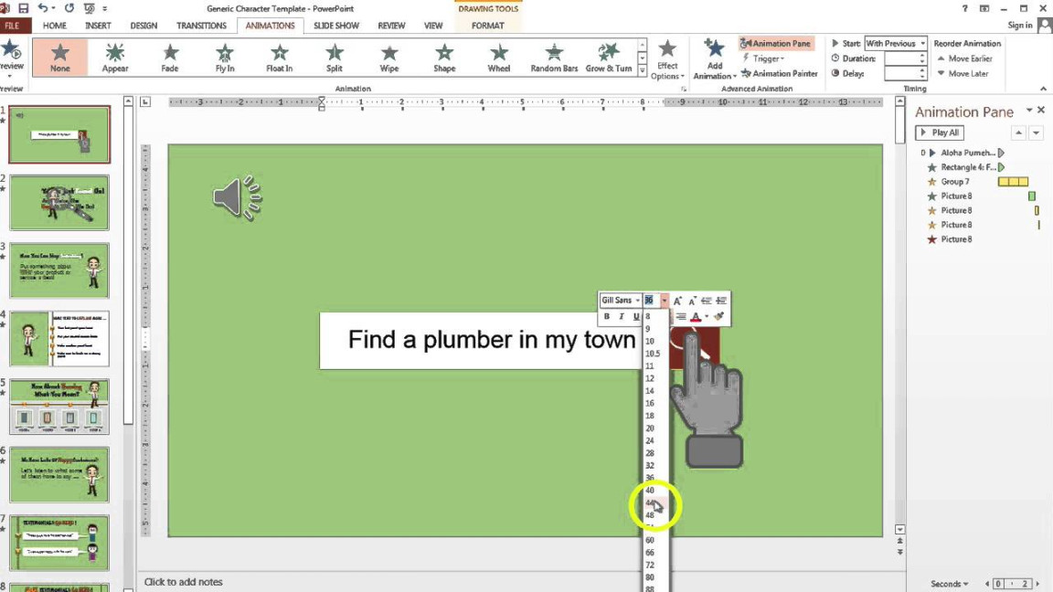Click the Play All button
This screenshot has width=1053, height=592.
pyautogui.click(x=940, y=132)
